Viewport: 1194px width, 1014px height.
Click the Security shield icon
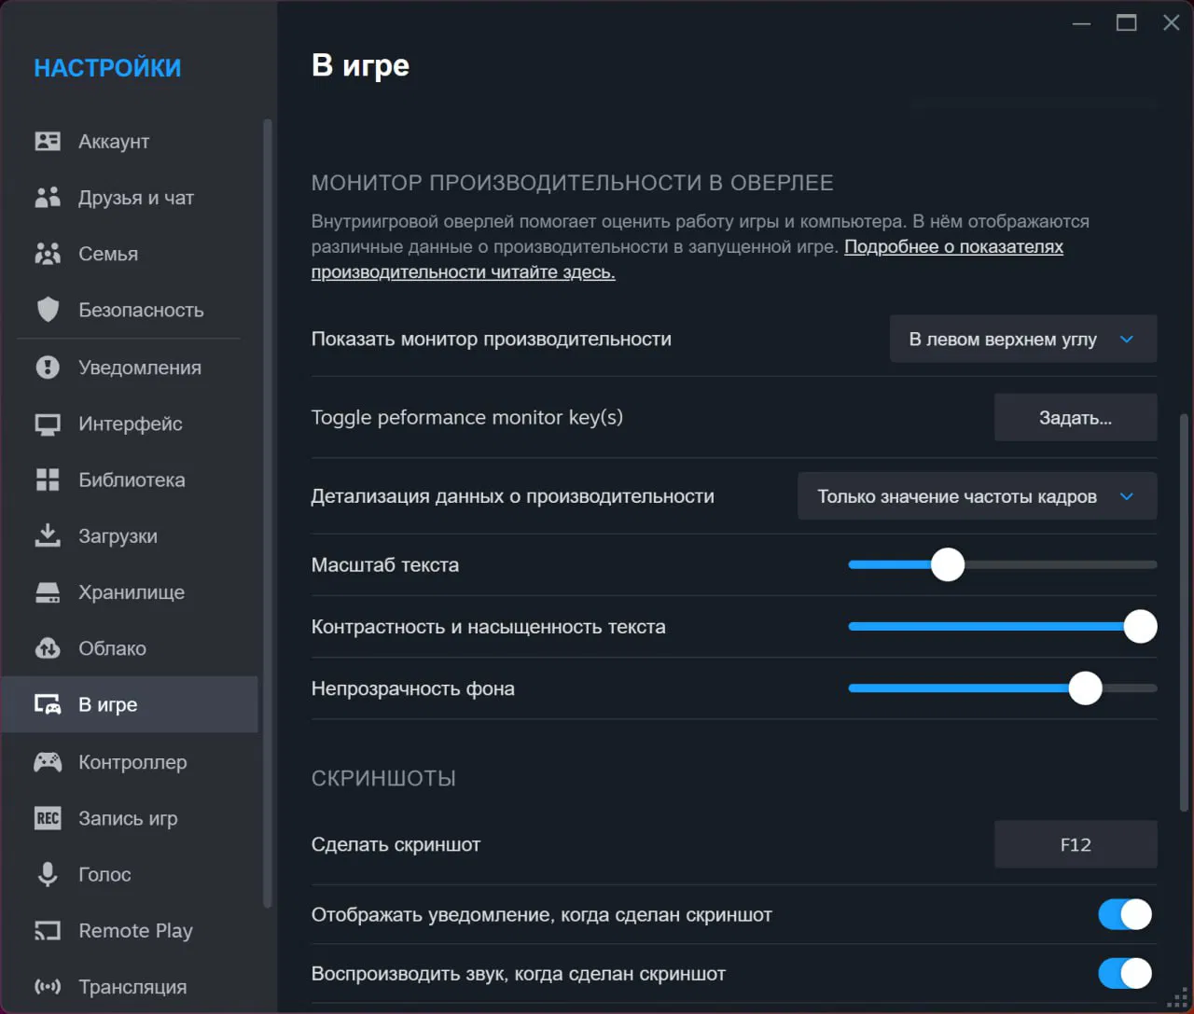(x=48, y=310)
